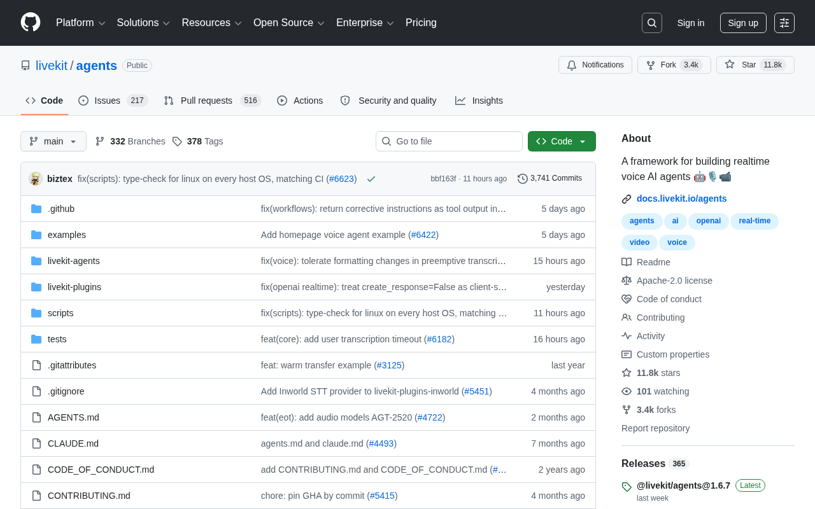Click the livekit-agents folder icon

[x=36, y=261]
